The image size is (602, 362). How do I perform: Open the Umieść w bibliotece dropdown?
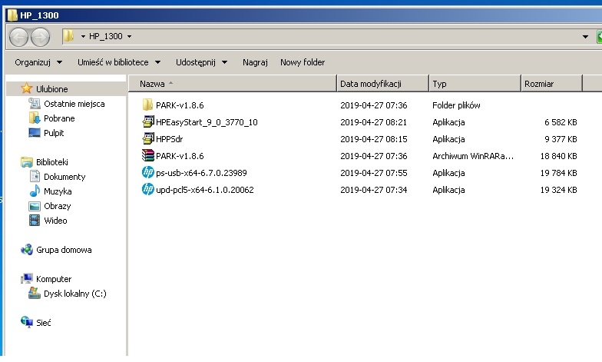pos(119,62)
